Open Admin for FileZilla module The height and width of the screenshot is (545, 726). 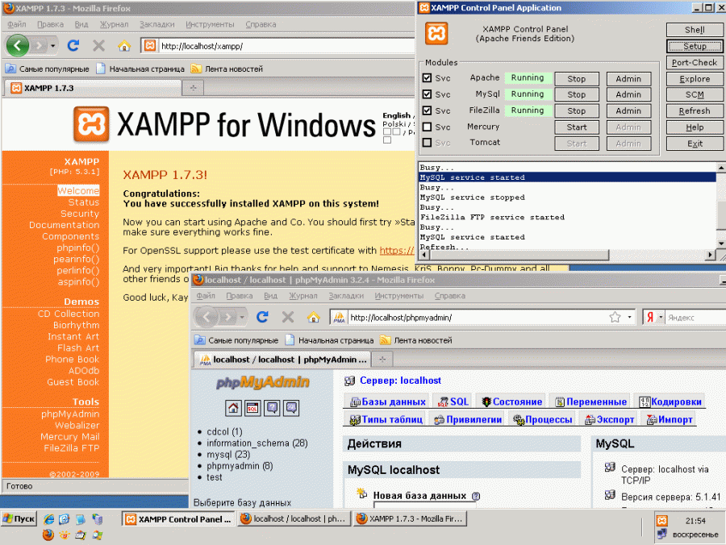[x=628, y=111]
